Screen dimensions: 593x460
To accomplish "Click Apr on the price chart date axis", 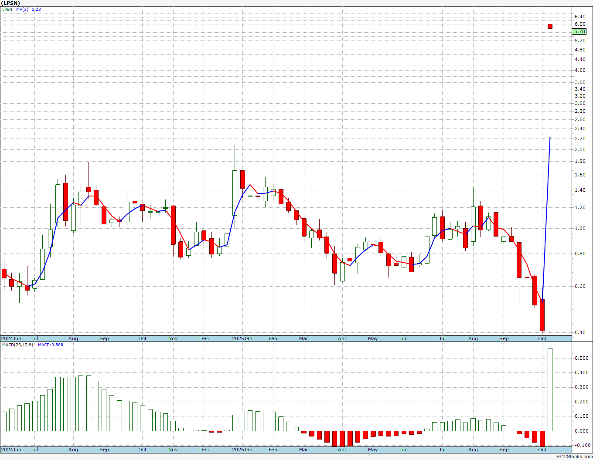I will click(342, 338).
